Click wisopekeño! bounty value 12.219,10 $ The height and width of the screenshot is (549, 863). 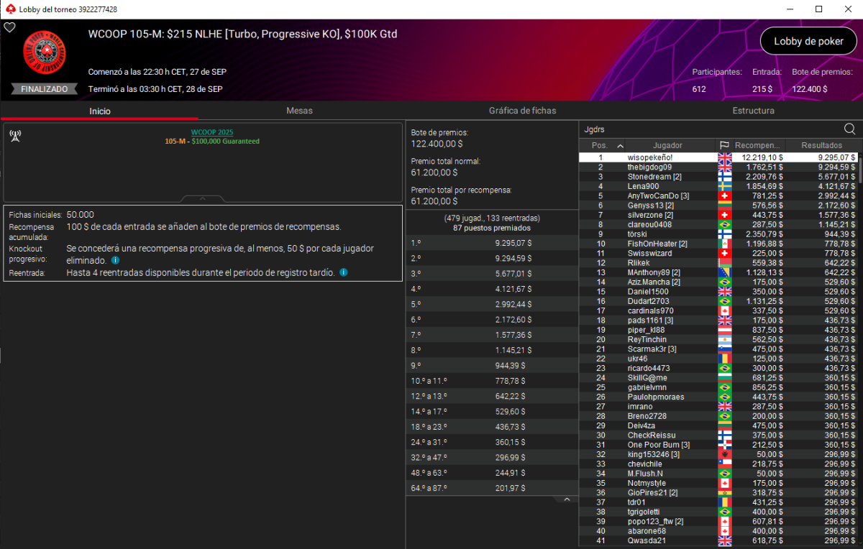coord(763,157)
